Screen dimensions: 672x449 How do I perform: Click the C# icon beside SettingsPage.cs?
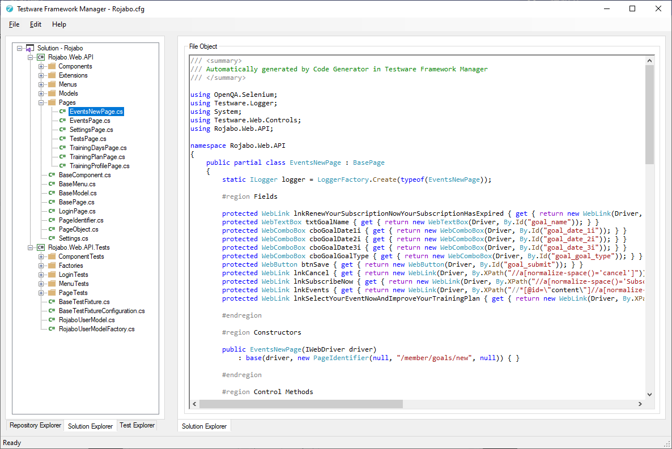(x=62, y=130)
